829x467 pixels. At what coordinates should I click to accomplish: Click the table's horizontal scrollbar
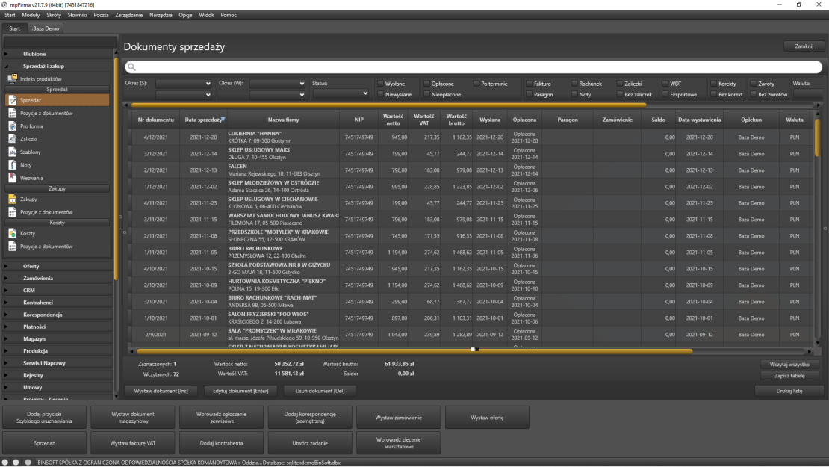tap(299, 350)
